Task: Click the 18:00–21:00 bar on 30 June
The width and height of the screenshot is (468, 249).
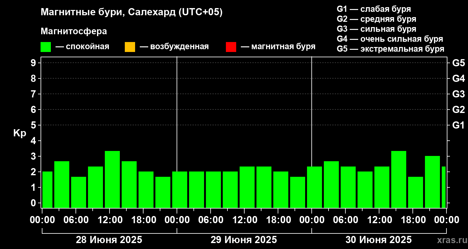Action: click(416, 192)
